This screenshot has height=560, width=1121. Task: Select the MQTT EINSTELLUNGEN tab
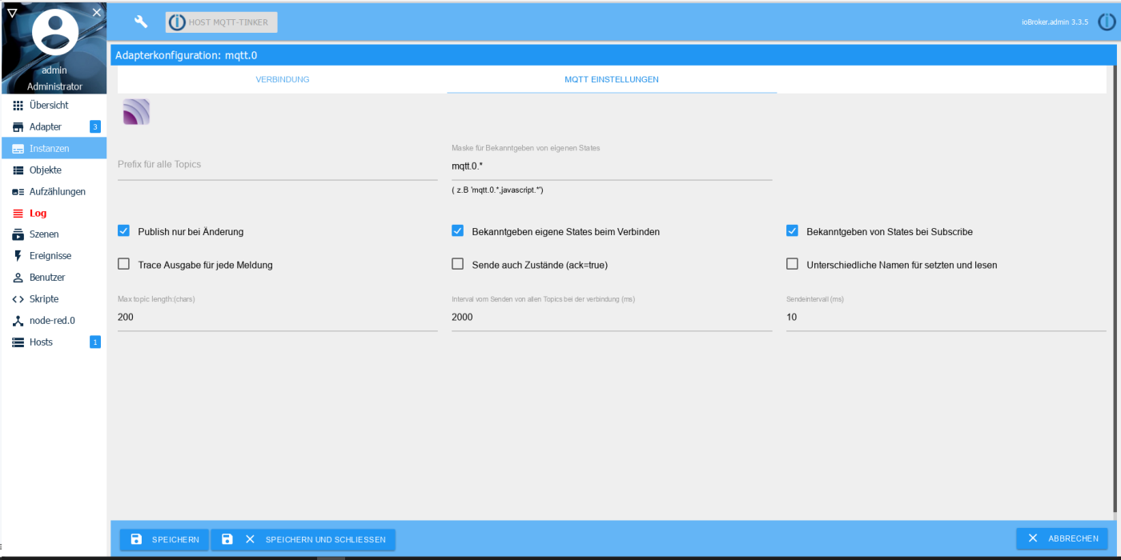[612, 80]
